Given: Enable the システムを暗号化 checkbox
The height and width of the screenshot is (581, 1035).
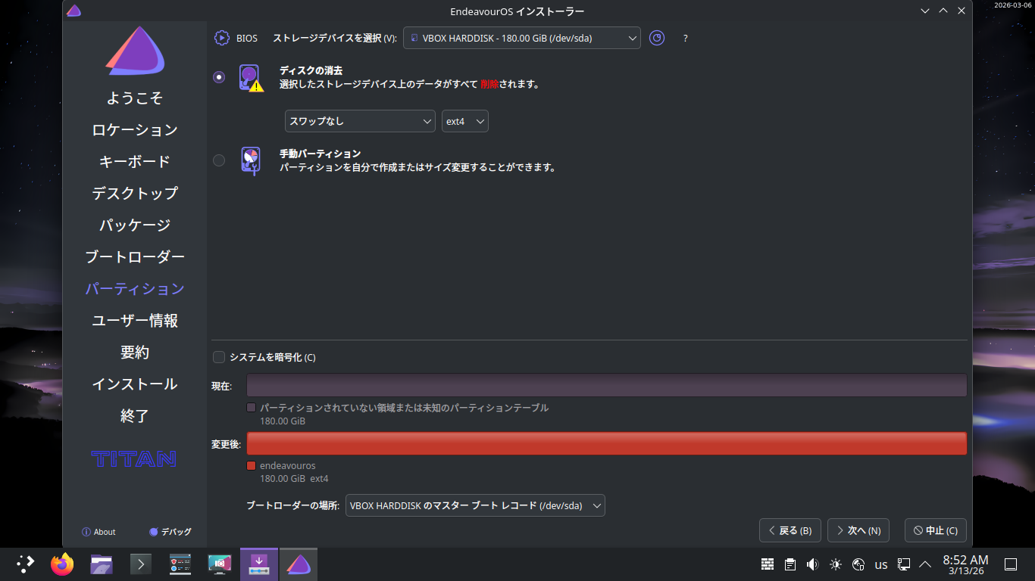Looking at the screenshot, I should 219,357.
